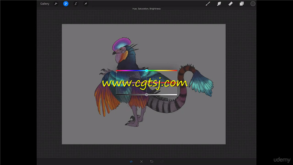Tap the creature artwork canvas
This screenshot has height=165, width=293.
144,84
